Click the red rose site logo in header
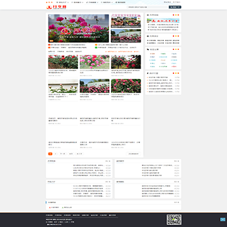227x227 pixels. (x=56, y=8)
